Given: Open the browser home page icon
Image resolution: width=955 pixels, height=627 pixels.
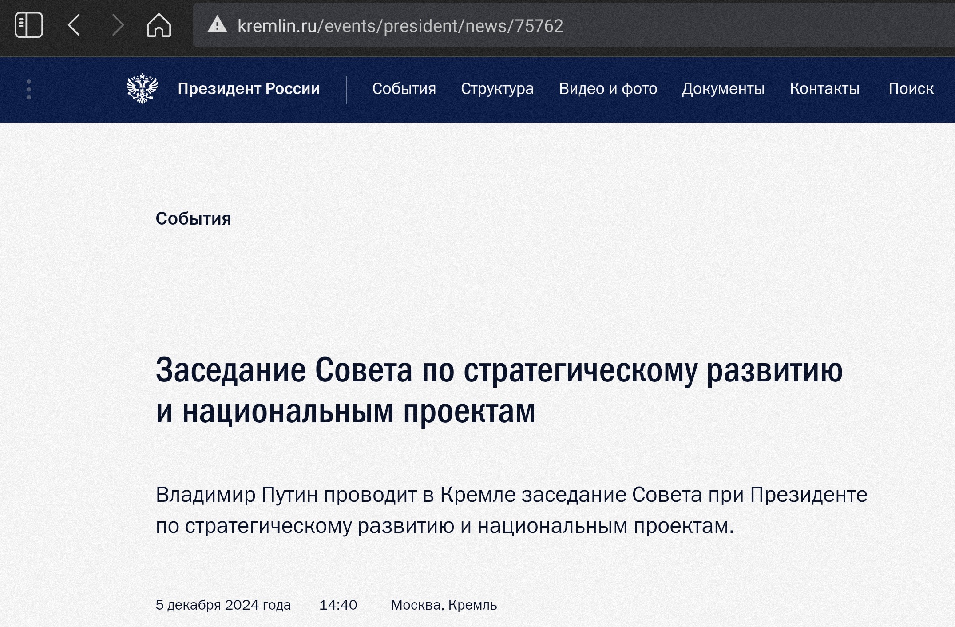Looking at the screenshot, I should [x=159, y=25].
